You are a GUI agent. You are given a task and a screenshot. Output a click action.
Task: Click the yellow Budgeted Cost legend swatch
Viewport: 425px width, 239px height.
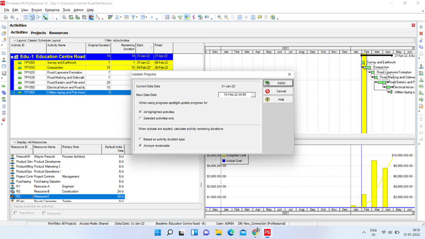click(x=224, y=156)
